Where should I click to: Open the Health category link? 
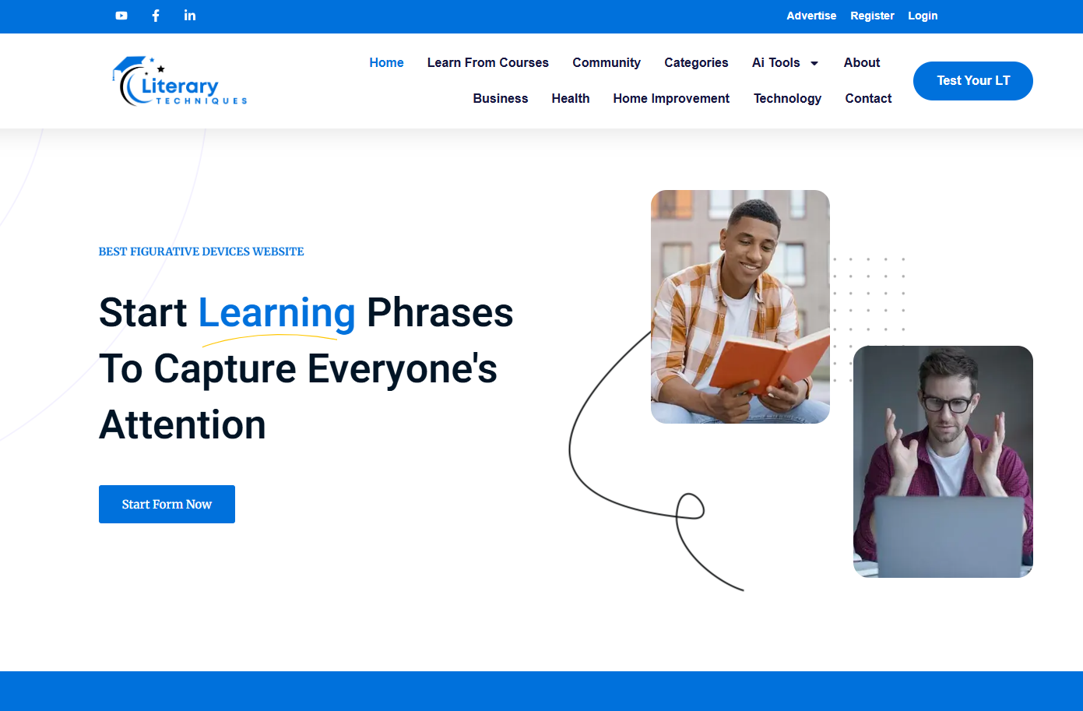pos(571,99)
